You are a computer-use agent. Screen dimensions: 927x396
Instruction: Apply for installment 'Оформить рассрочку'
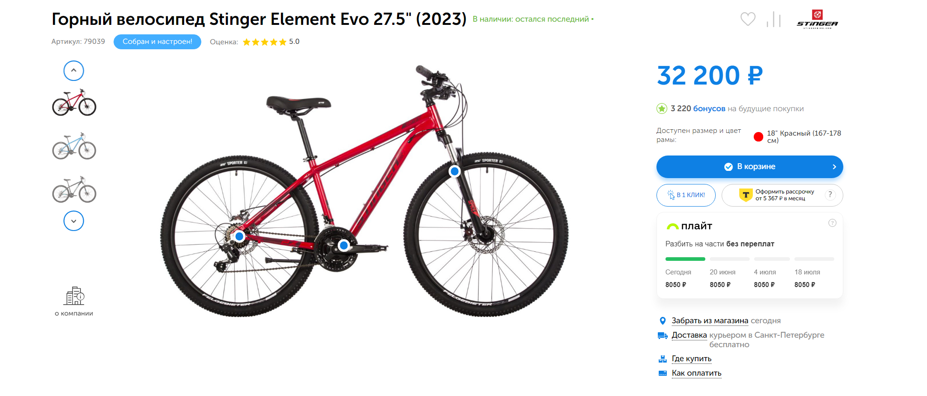[x=782, y=195]
